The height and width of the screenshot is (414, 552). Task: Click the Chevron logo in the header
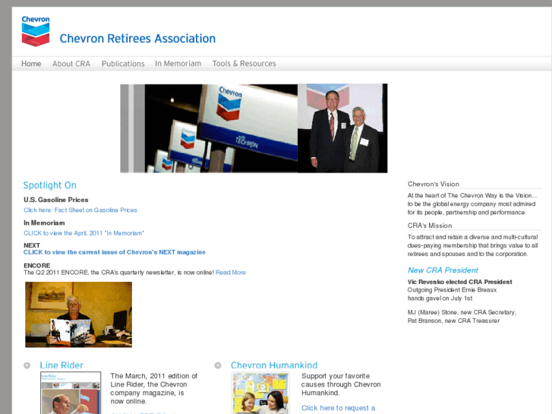pos(36,31)
